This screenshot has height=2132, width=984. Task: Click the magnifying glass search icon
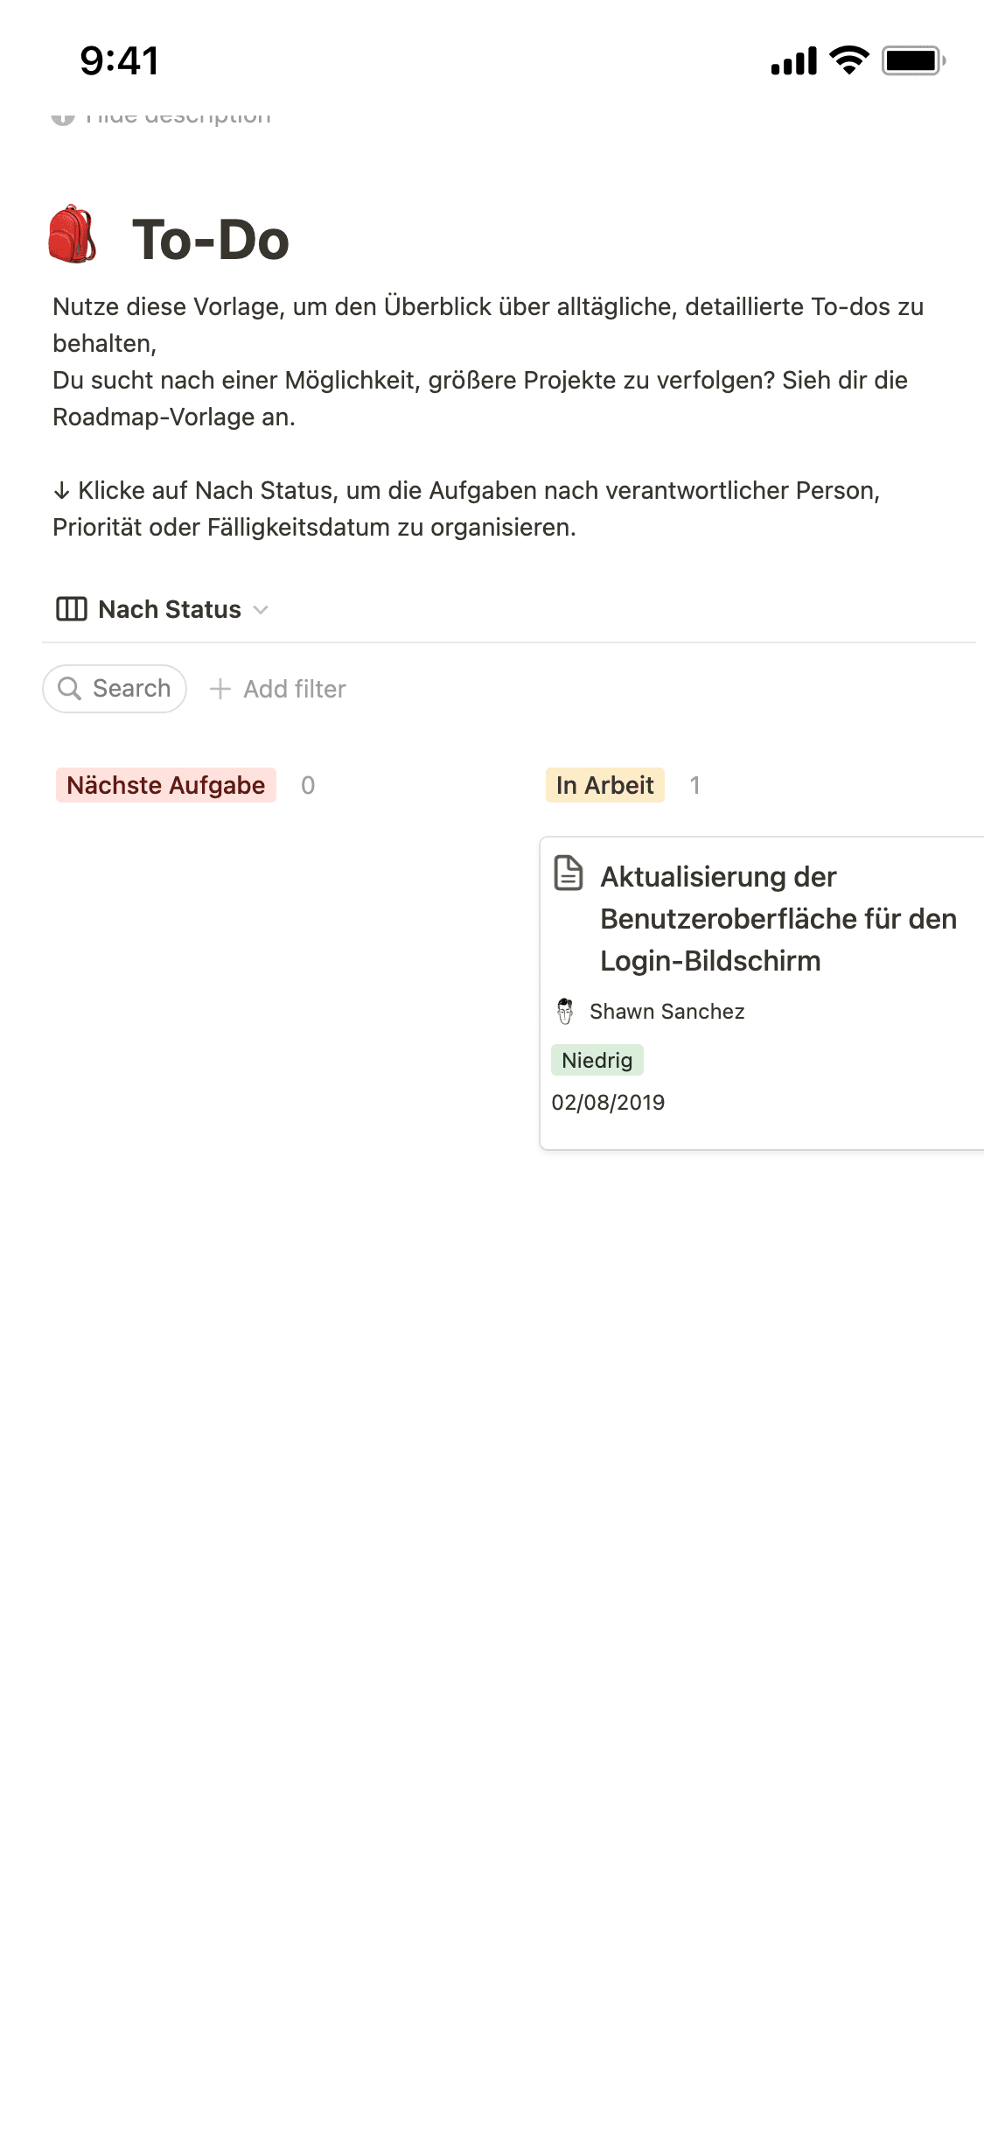click(69, 689)
